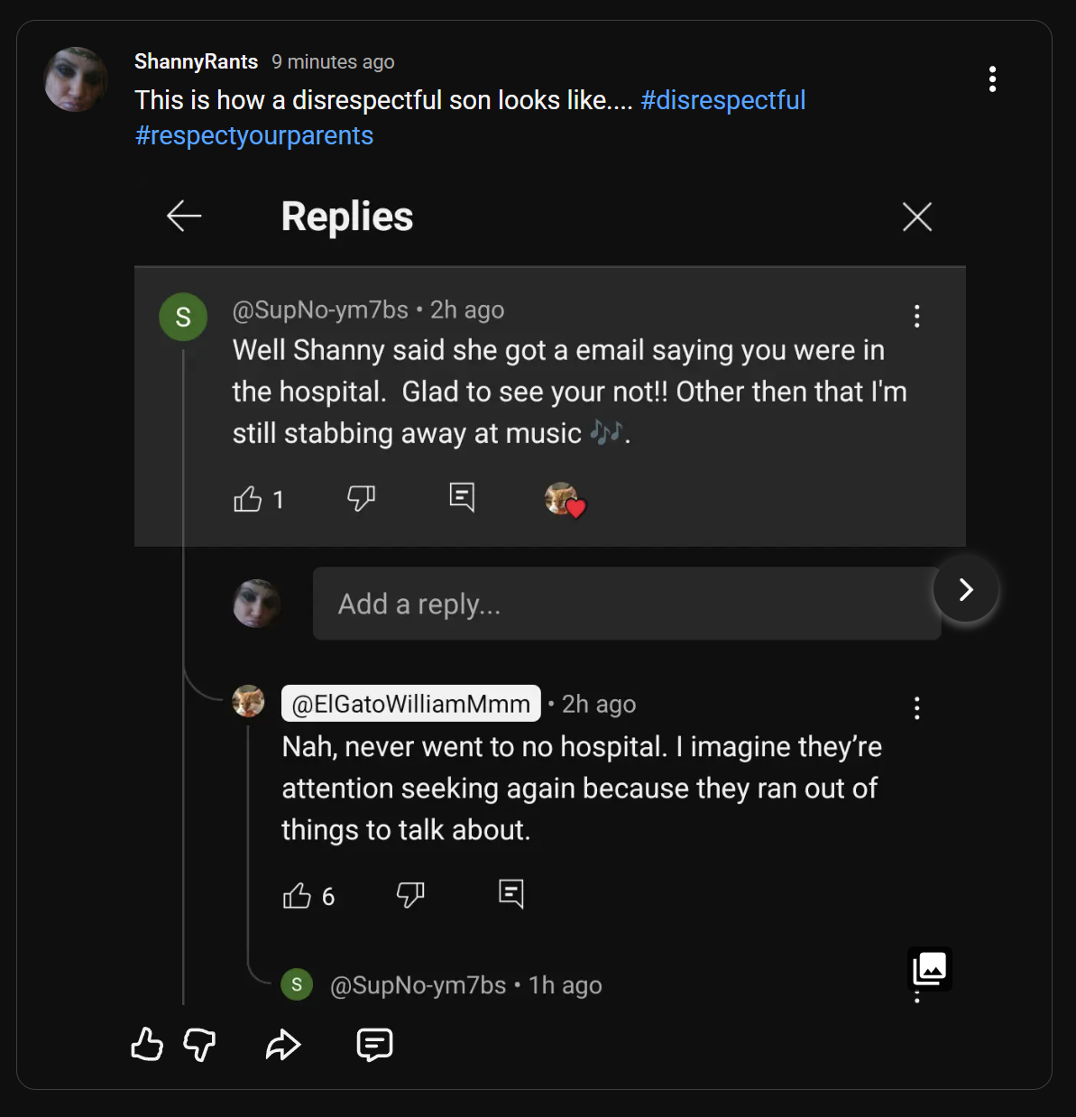Dislike the ElGatoWilliamMmm reply
This screenshot has width=1076, height=1117.
coord(410,895)
